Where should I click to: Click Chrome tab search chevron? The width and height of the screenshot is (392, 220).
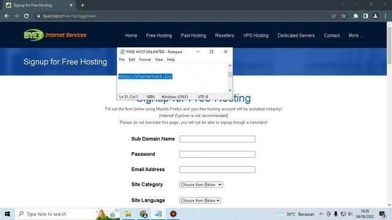pos(342,4)
